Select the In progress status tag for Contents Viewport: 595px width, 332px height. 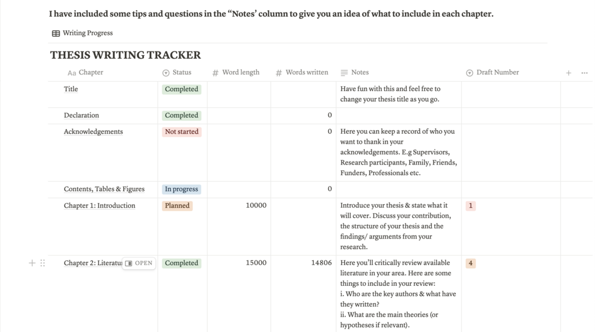181,189
